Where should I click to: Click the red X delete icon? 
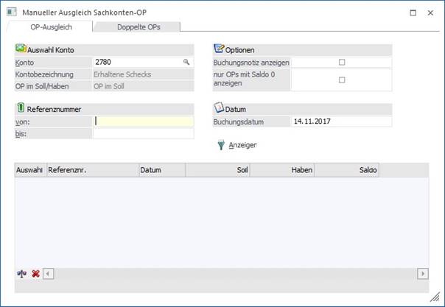coord(35,273)
